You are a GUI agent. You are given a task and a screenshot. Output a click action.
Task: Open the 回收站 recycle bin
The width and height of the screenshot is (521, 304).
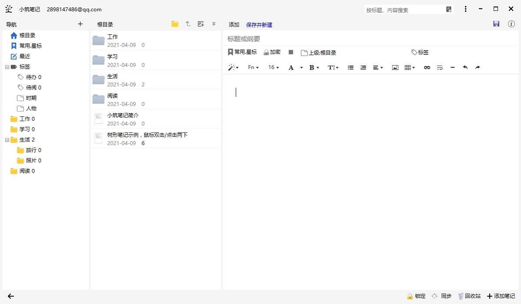(469, 296)
